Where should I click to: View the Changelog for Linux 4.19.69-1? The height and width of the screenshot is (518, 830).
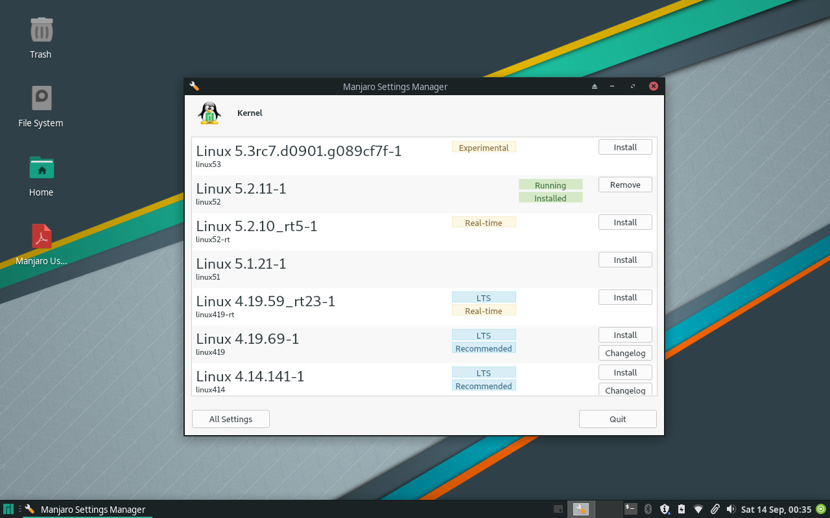click(x=624, y=353)
